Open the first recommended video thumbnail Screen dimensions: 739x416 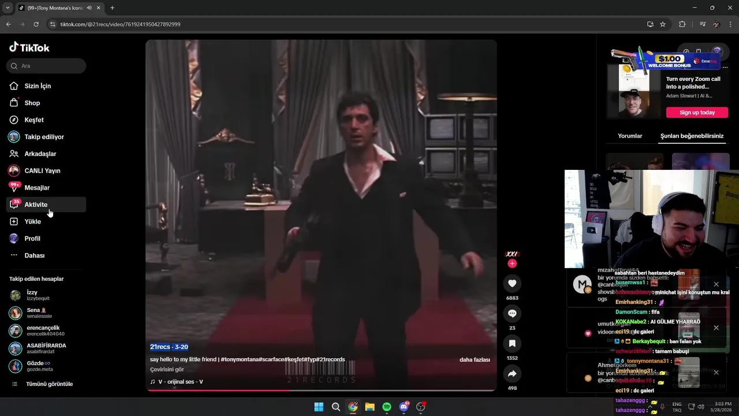[x=635, y=161]
